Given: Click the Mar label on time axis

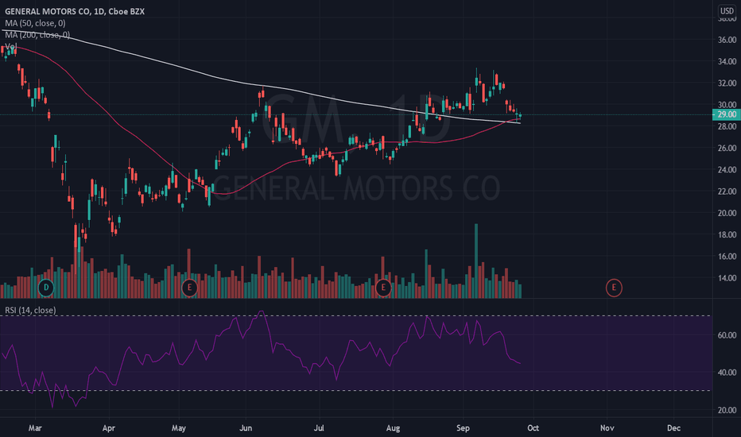Looking at the screenshot, I should coord(35,428).
